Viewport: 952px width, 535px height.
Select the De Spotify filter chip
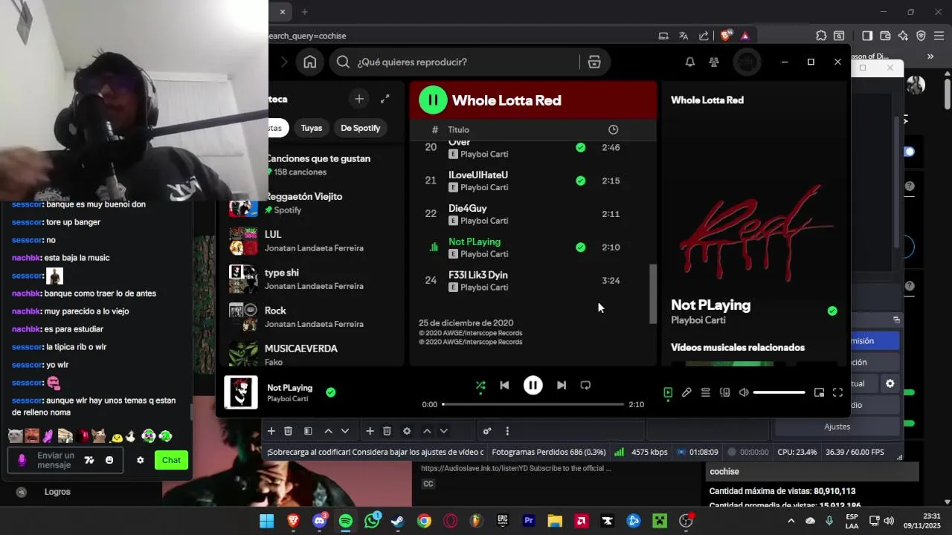click(360, 128)
